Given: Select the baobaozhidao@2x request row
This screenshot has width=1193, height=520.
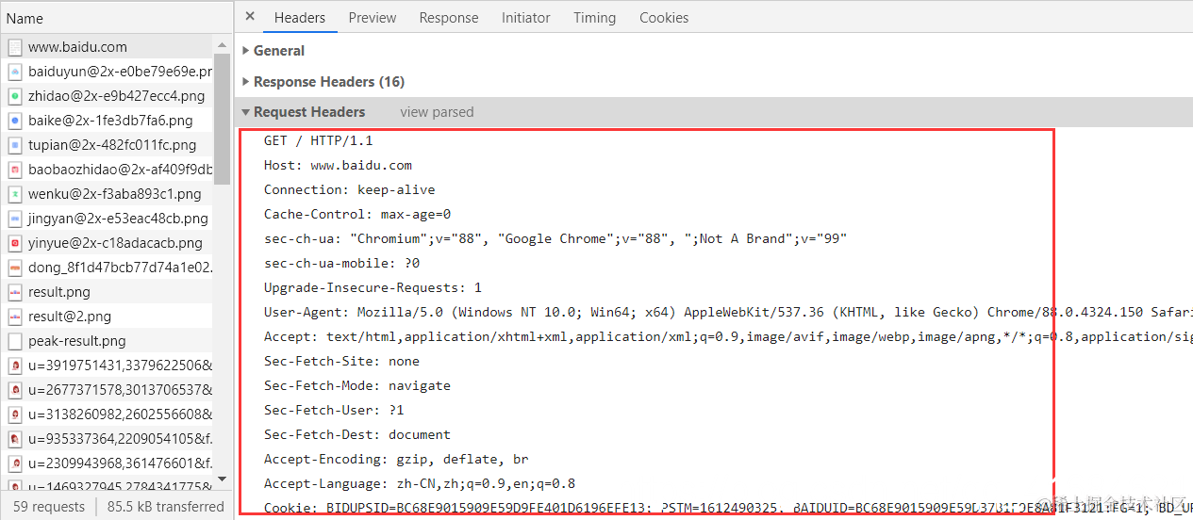Looking at the screenshot, I should 108,170.
